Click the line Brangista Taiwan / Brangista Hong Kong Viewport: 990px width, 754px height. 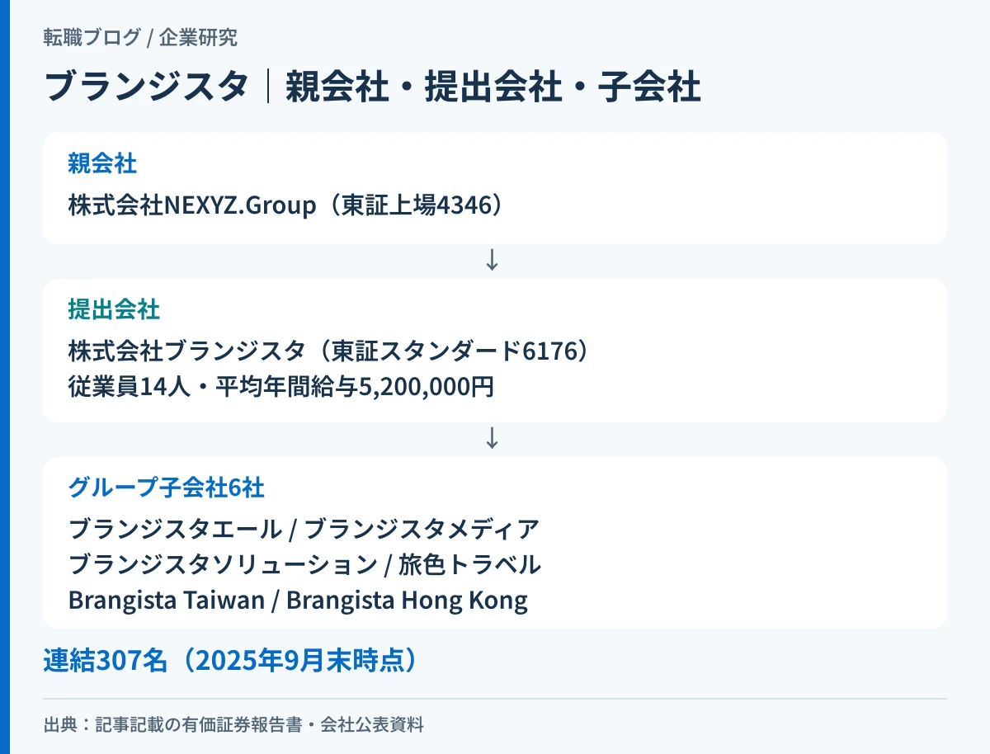pos(298,601)
